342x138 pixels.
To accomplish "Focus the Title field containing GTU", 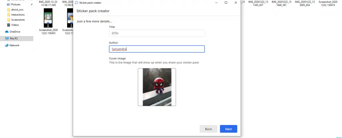I will (157, 33).
